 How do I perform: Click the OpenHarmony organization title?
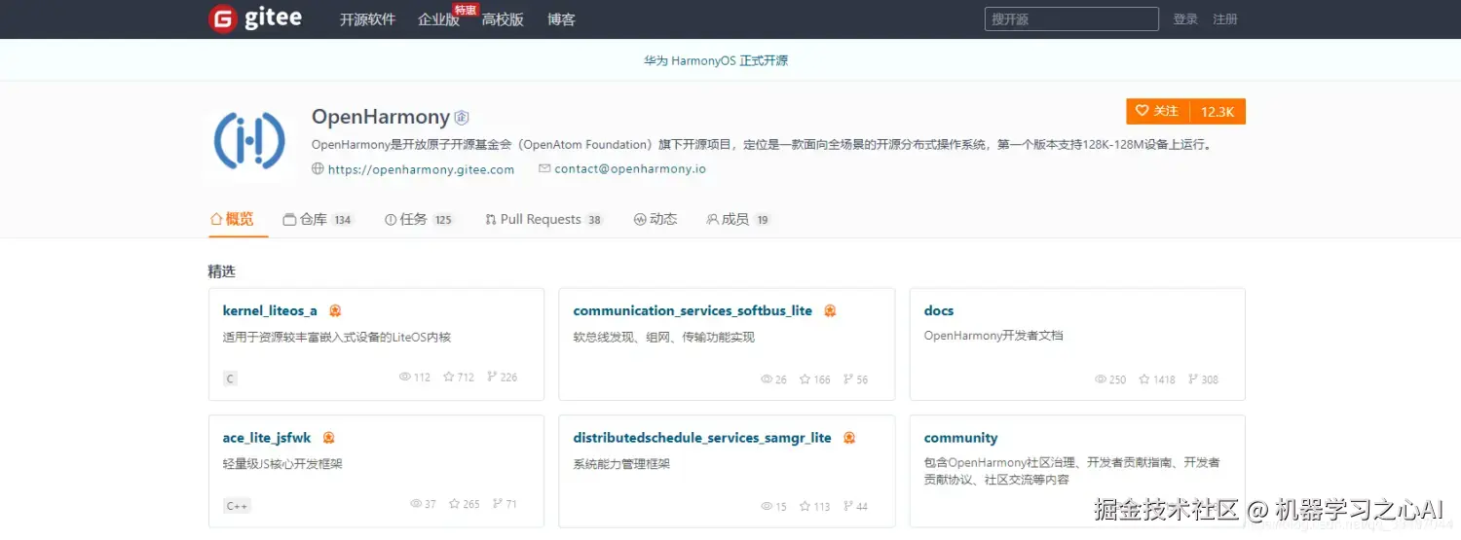[x=381, y=117]
